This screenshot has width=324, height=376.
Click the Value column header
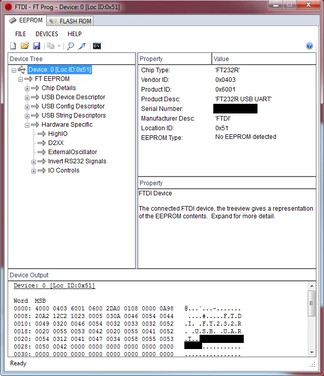click(x=264, y=59)
